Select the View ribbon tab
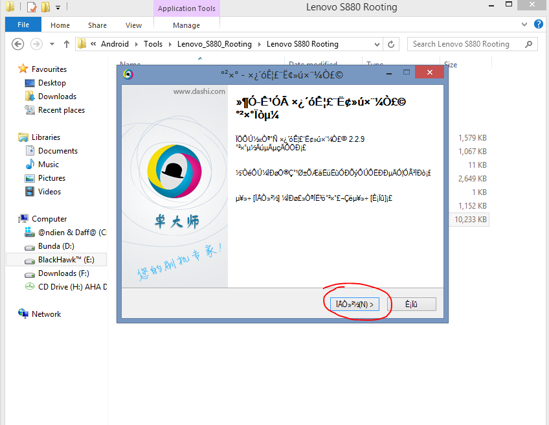 coord(133,25)
